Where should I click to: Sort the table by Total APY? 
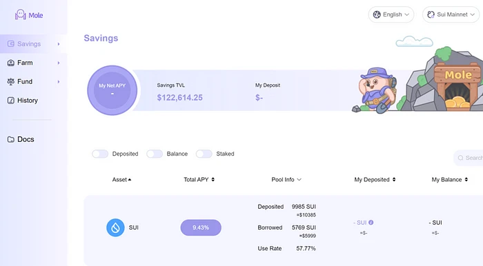tap(199, 180)
